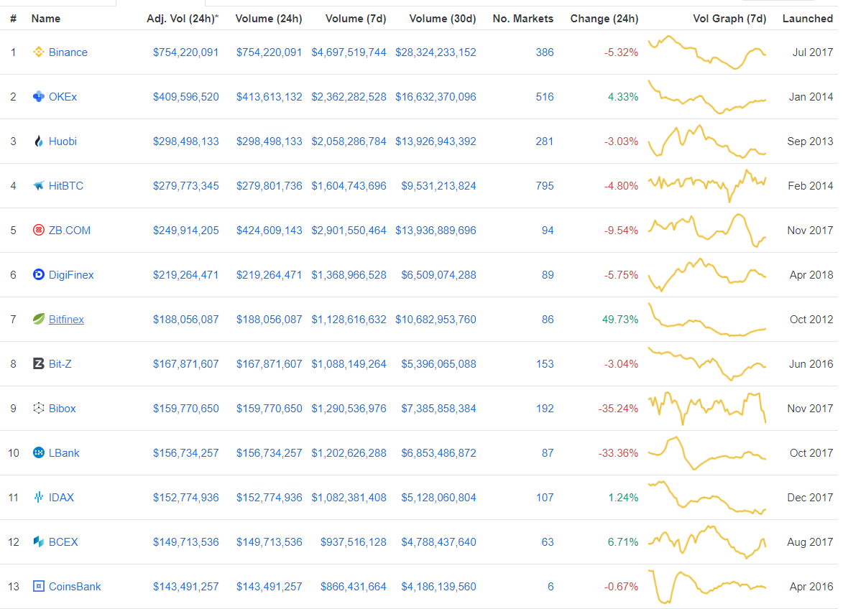This screenshot has height=609, width=848.
Task: Click the Huobi flame icon
Action: point(39,141)
